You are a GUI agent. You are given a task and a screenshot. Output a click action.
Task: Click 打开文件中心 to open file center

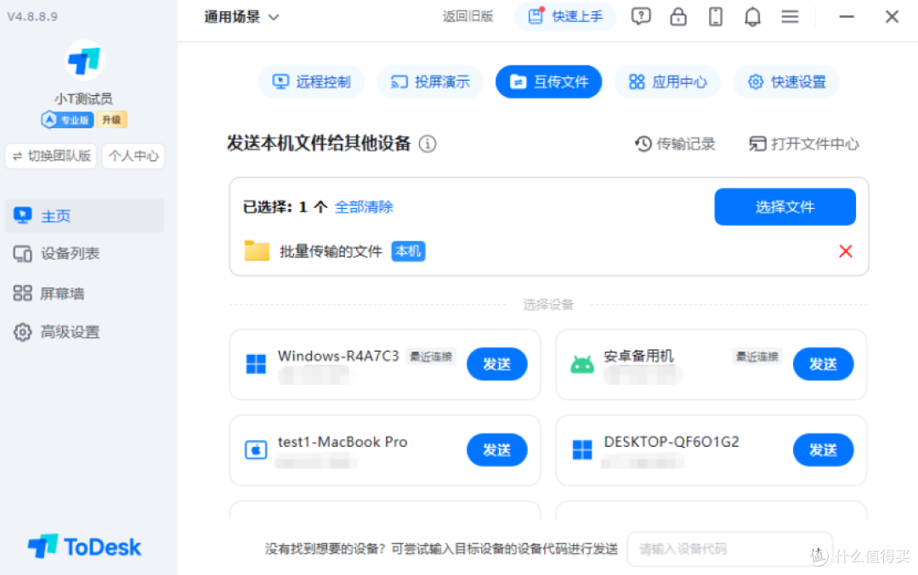click(804, 144)
